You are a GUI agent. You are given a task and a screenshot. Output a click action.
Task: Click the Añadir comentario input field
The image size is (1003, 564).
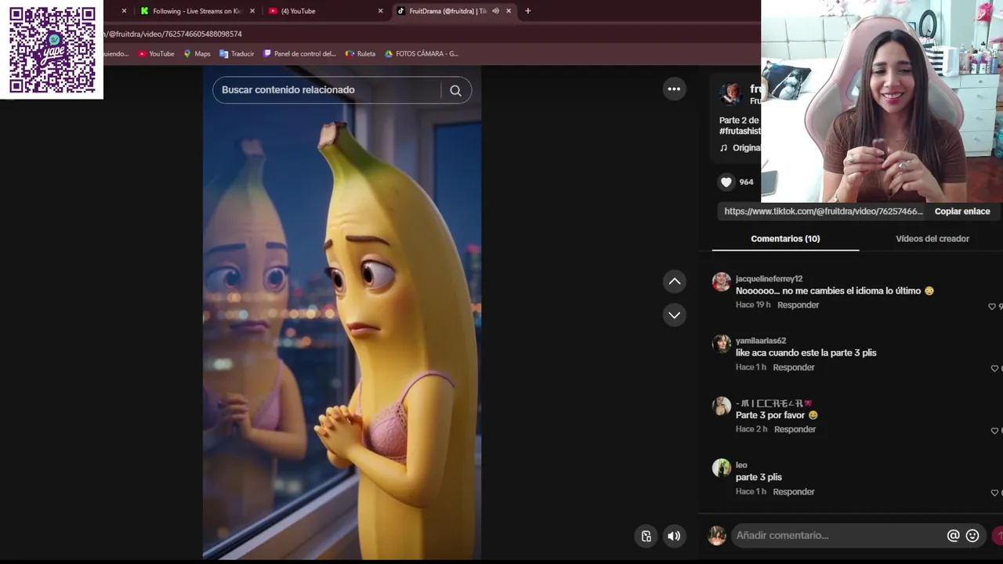click(x=838, y=536)
